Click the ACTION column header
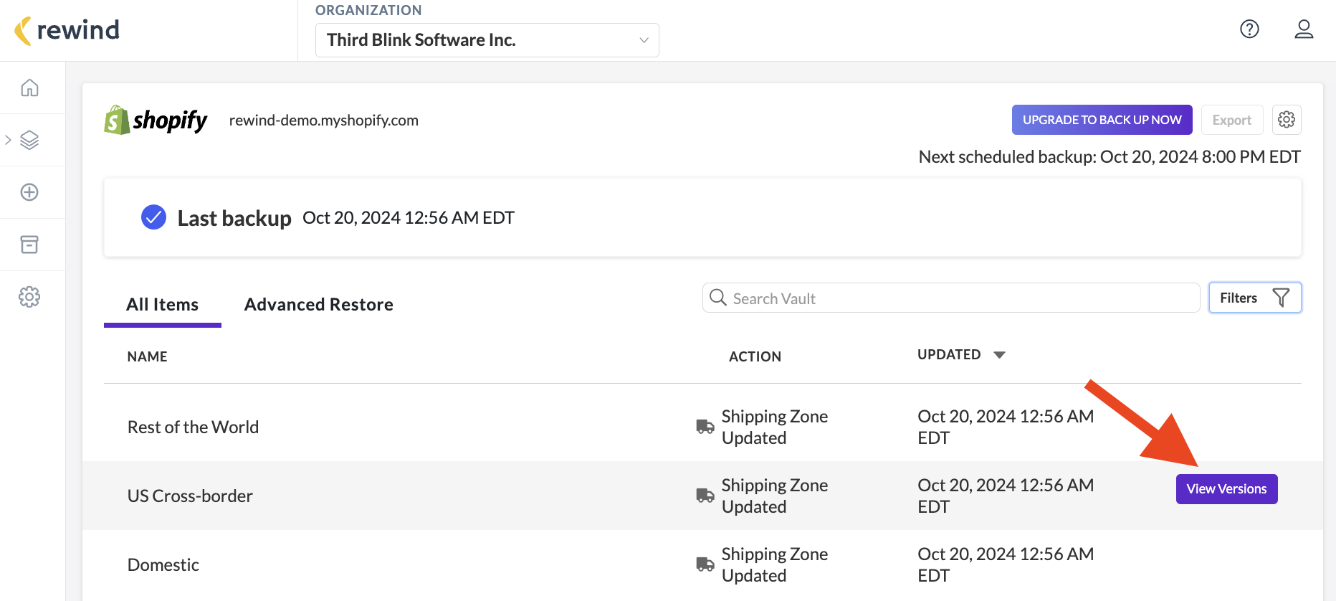 point(755,356)
